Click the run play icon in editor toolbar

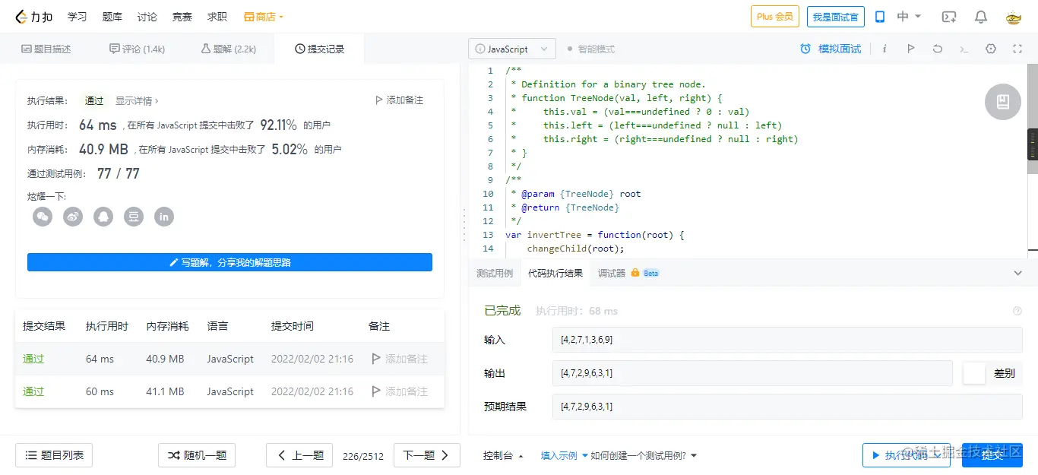click(x=910, y=49)
